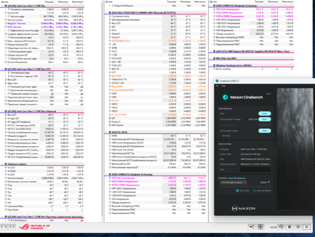Select the Command Rate row
This screenshot has width=315, height=237.
(x=42, y=206)
